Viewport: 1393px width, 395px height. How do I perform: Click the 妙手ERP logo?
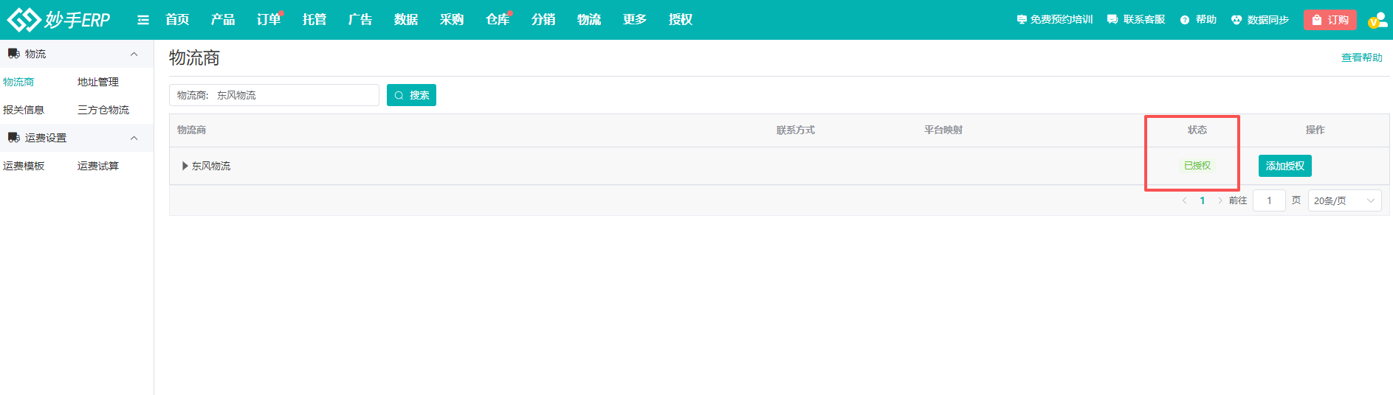[x=58, y=19]
